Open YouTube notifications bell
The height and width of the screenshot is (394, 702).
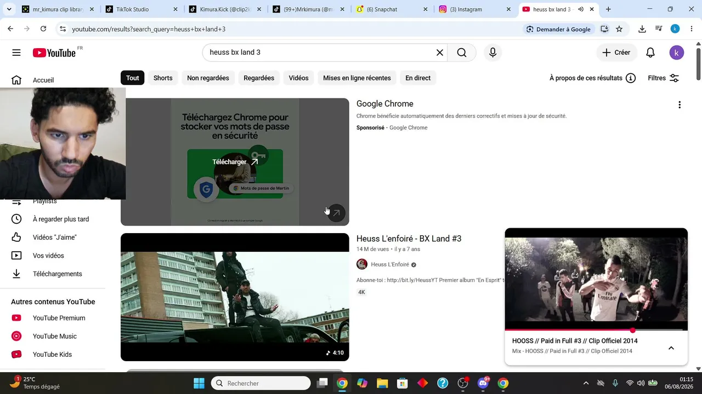click(650, 53)
